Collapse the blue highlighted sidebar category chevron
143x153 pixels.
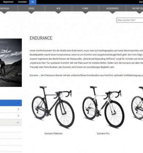coord(18,103)
